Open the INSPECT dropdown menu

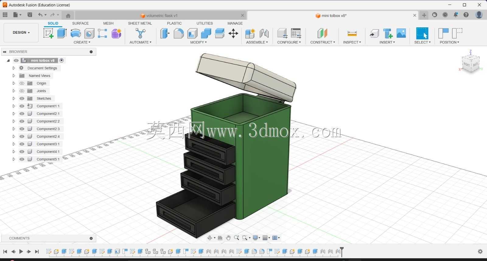point(352,42)
